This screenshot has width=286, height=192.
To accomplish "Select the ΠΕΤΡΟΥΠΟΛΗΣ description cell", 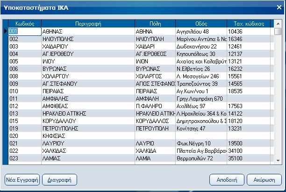I will 88,128.
